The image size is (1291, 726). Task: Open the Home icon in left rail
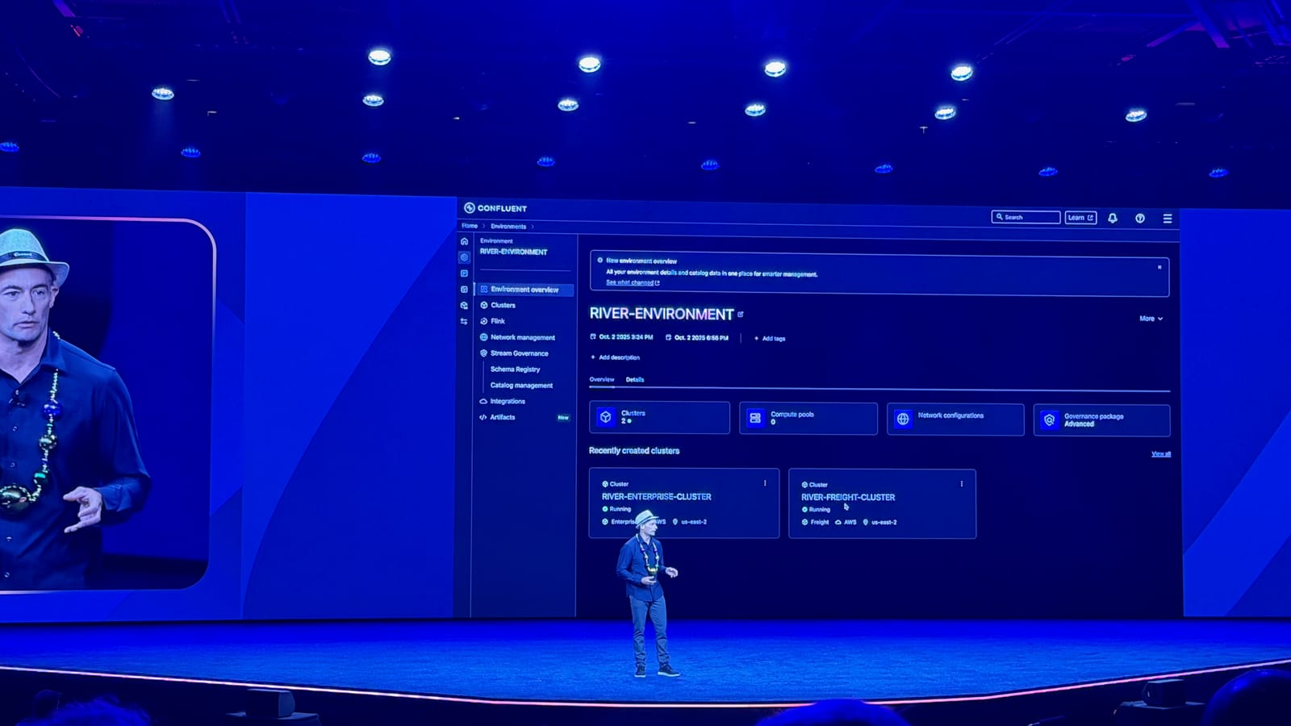pyautogui.click(x=464, y=241)
